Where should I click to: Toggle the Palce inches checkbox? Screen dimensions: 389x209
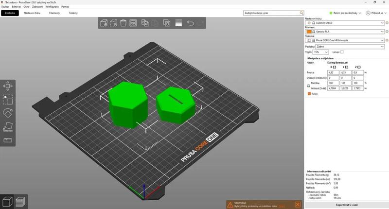click(x=309, y=94)
